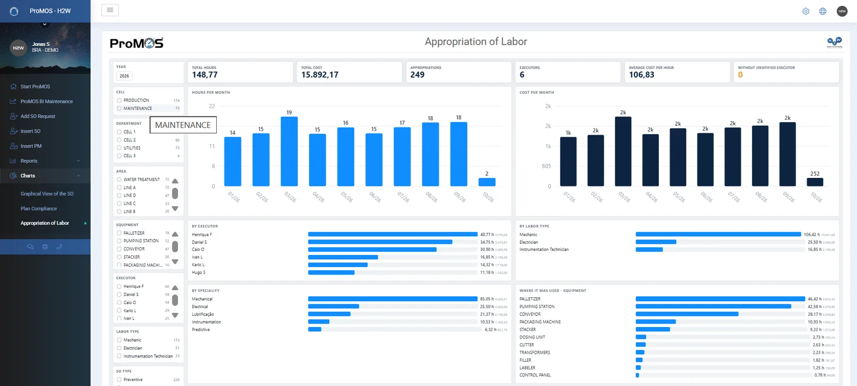
Task: Click the down arrow in the Area filter list
Action: pos(175,209)
